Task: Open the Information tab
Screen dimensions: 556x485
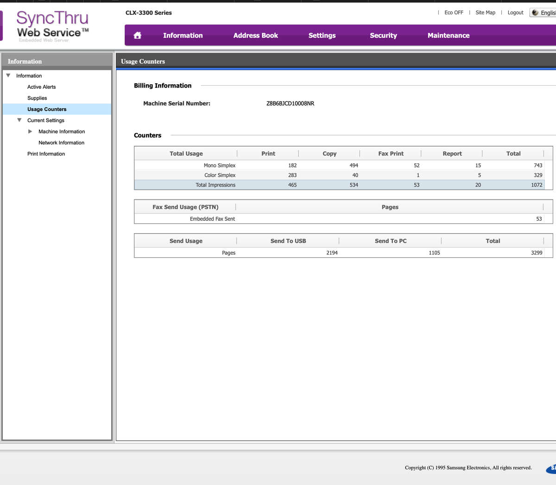Action: pos(183,36)
